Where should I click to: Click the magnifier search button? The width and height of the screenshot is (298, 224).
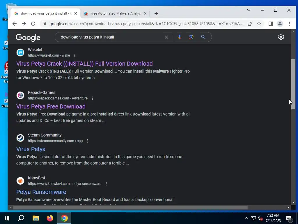203,37
